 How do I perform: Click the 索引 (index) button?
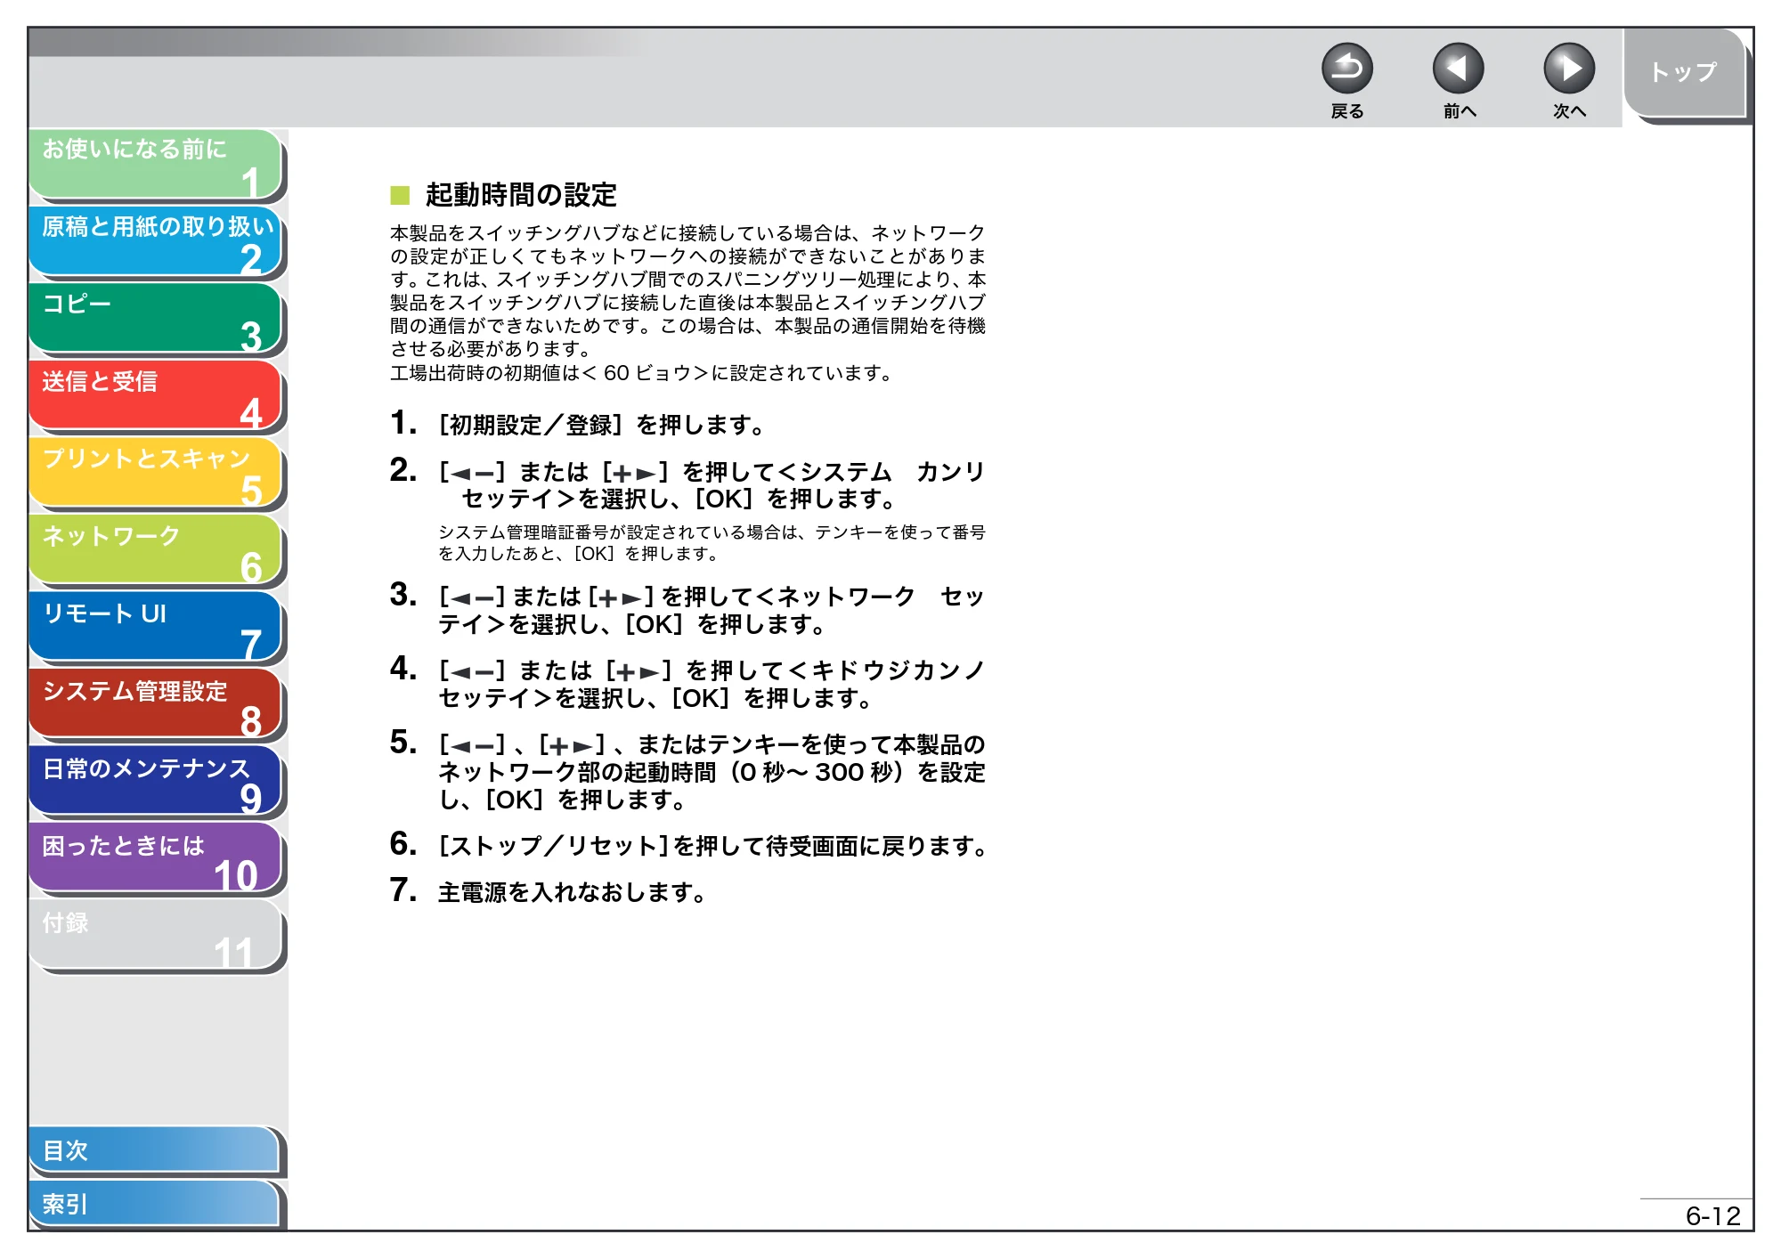point(154,1204)
